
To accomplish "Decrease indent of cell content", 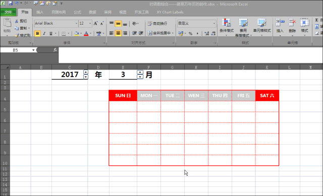I will pos(135,33).
